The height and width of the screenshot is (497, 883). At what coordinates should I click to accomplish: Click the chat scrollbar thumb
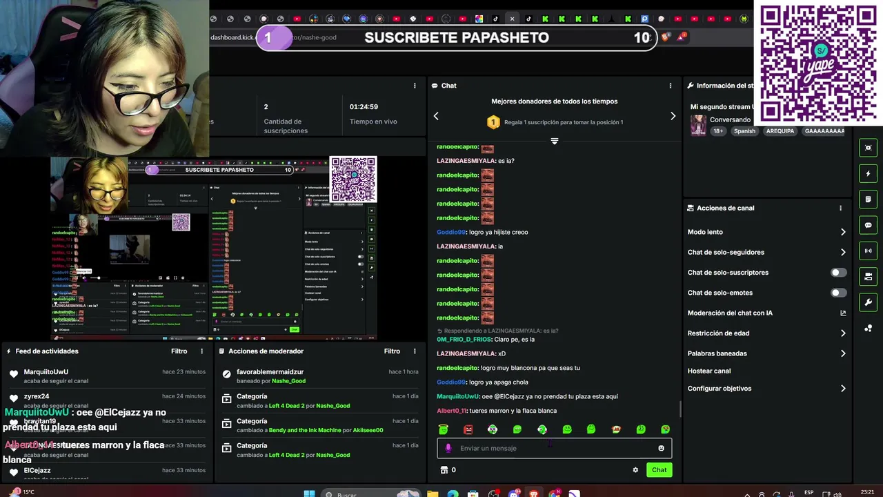tap(680, 409)
